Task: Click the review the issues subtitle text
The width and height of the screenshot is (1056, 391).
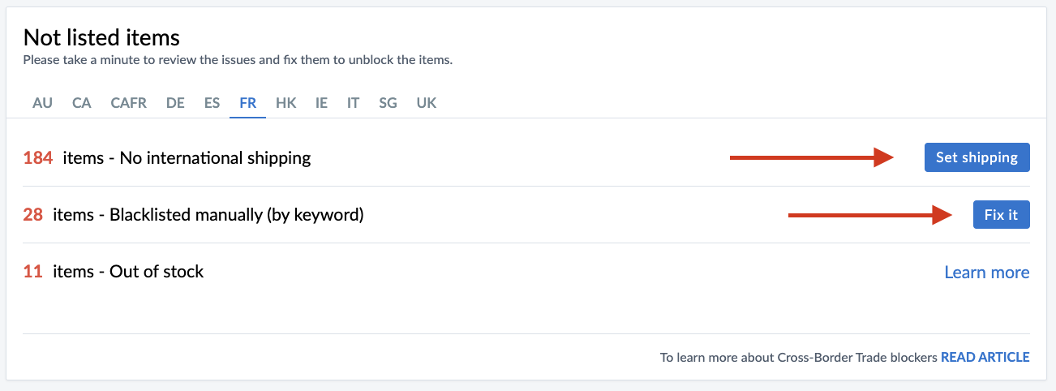Action: tap(237, 60)
